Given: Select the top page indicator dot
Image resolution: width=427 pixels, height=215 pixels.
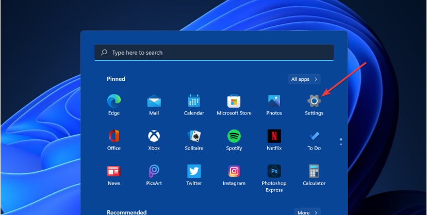Looking at the screenshot, I should [341, 139].
